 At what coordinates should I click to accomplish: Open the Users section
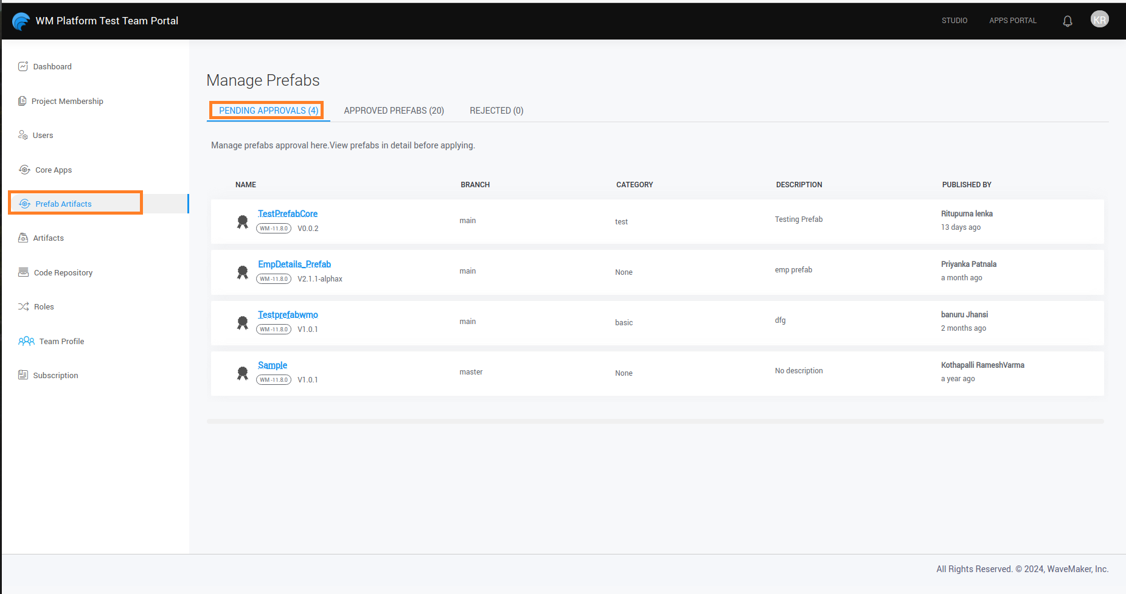coord(43,136)
